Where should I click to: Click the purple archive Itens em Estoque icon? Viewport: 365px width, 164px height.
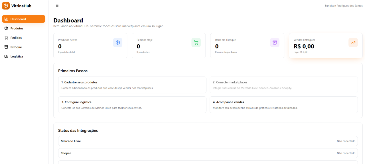(x=275, y=43)
